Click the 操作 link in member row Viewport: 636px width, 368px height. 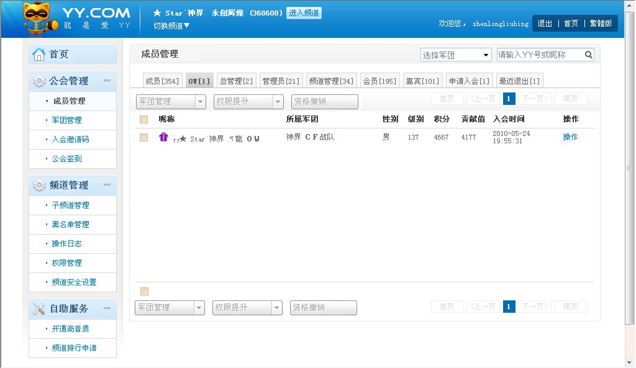pos(570,137)
